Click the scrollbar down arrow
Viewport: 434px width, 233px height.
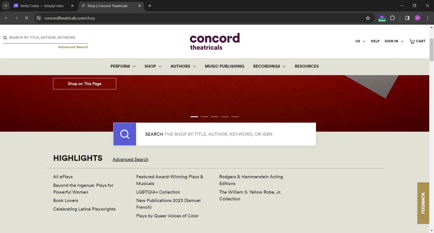[x=431, y=230]
